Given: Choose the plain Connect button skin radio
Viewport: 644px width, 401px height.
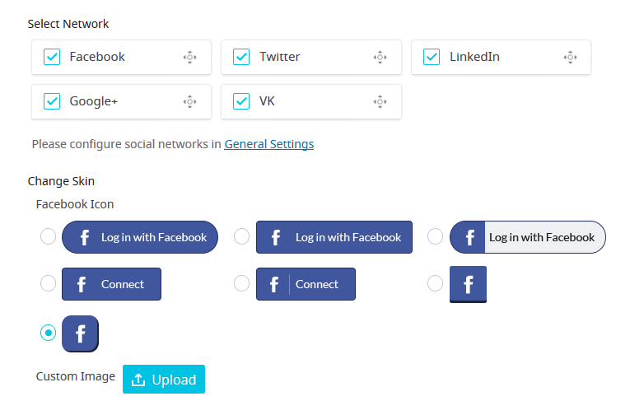Looking at the screenshot, I should click(48, 283).
